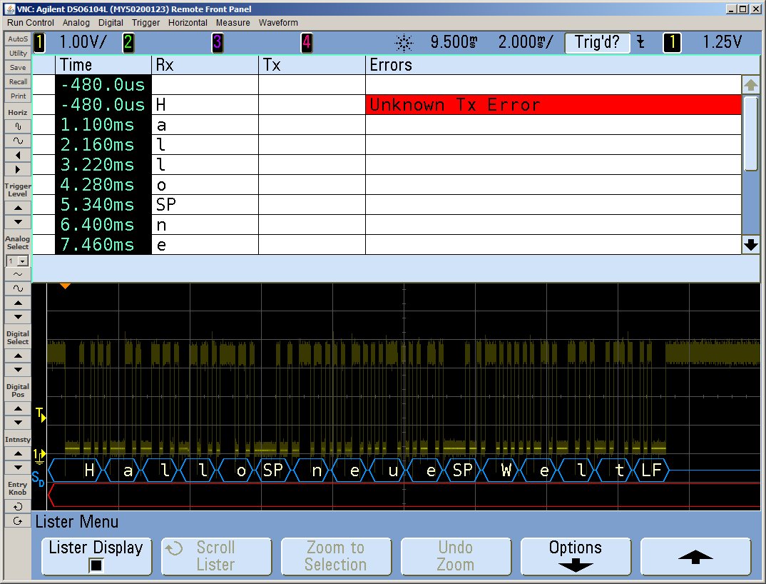Click the yellow T trigger level marker
The width and height of the screenshot is (766, 584).
(x=41, y=414)
